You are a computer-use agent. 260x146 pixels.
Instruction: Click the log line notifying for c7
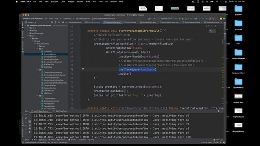(x=111, y=124)
